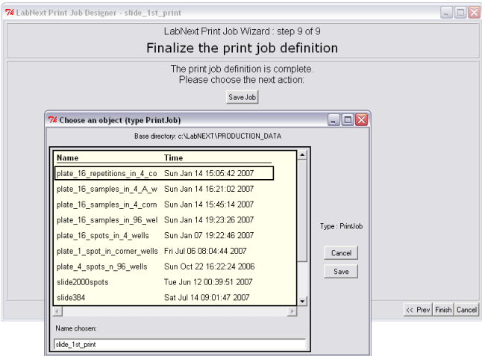Maximize the LabNext Print Job Designer window
The height and width of the screenshot is (356, 482).
pyautogui.click(x=460, y=13)
